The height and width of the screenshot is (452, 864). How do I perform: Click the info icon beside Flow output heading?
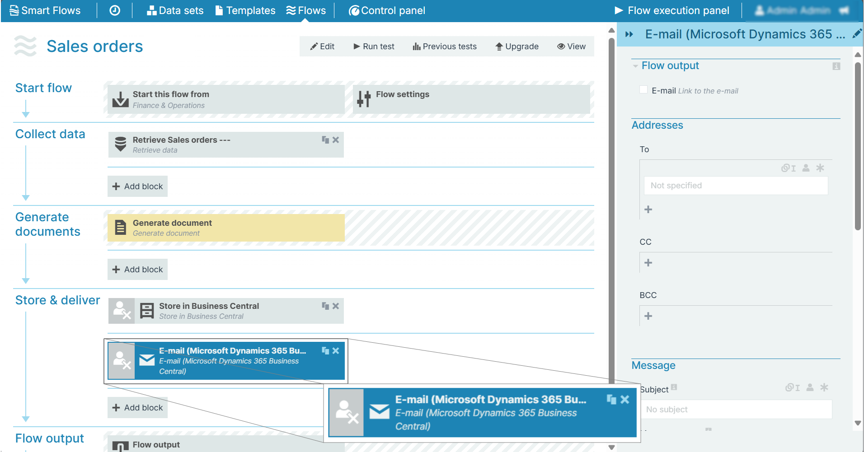pyautogui.click(x=836, y=66)
